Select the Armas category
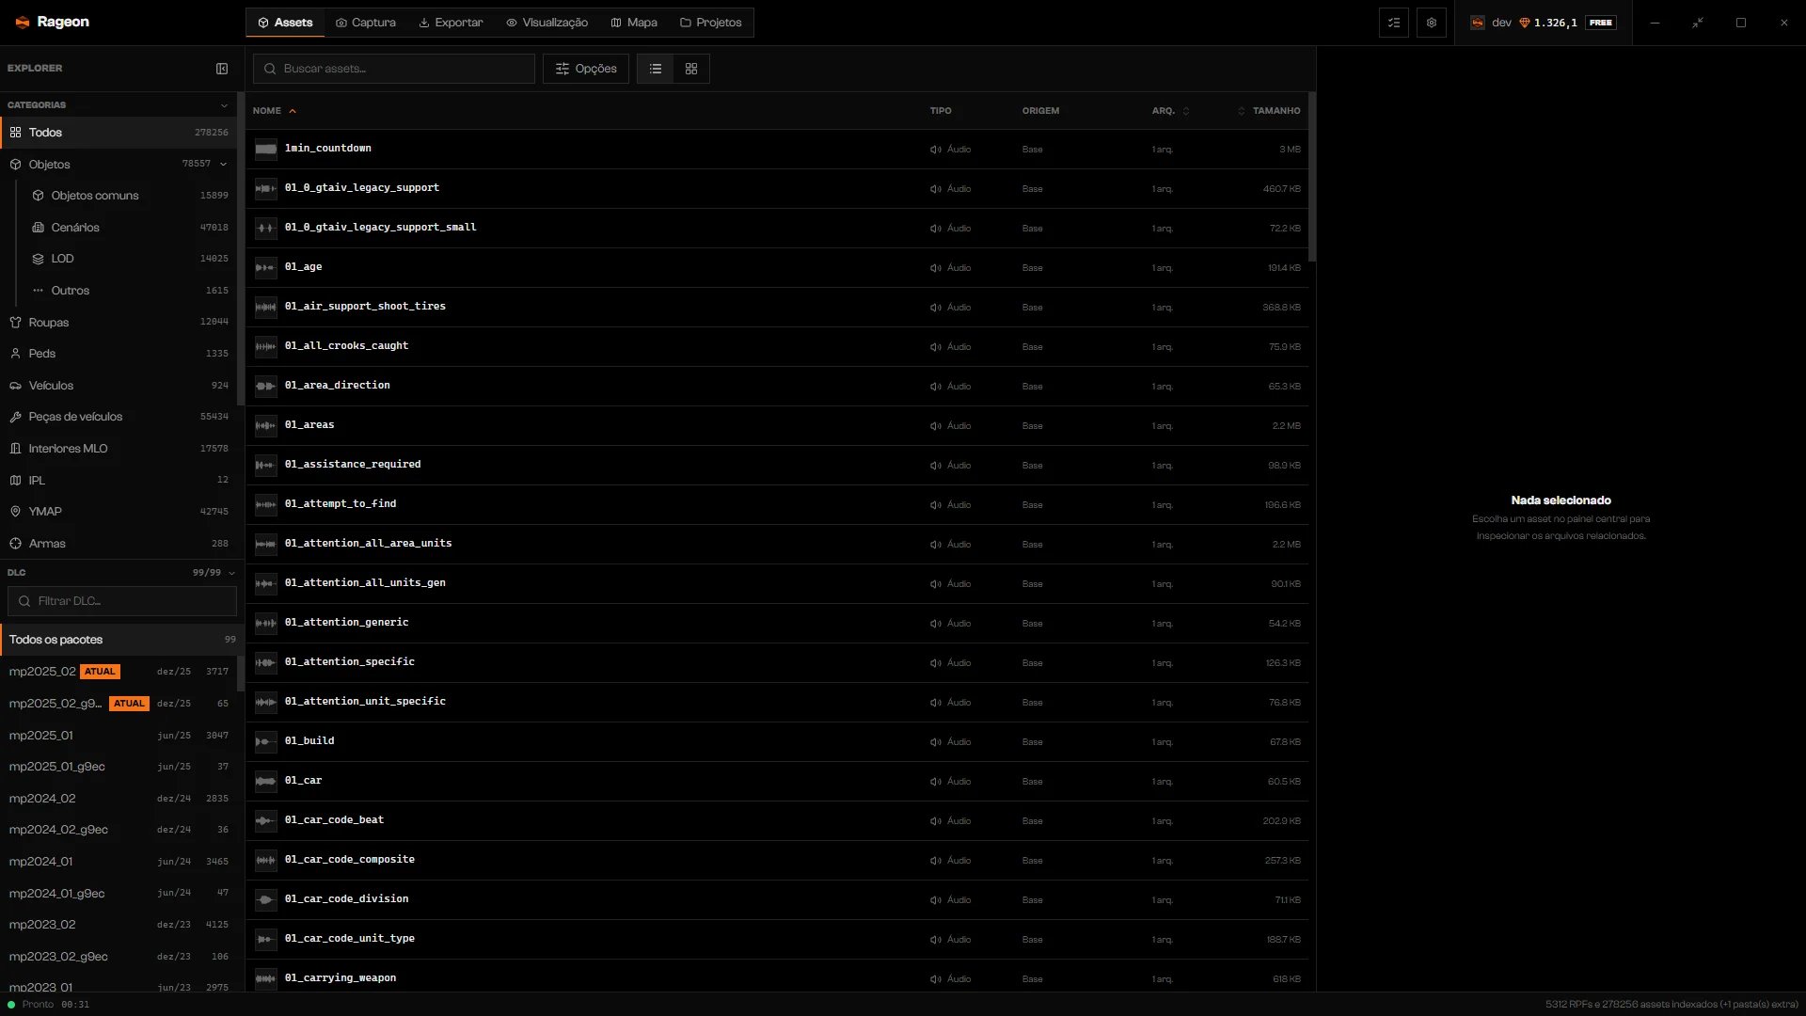 click(x=119, y=544)
